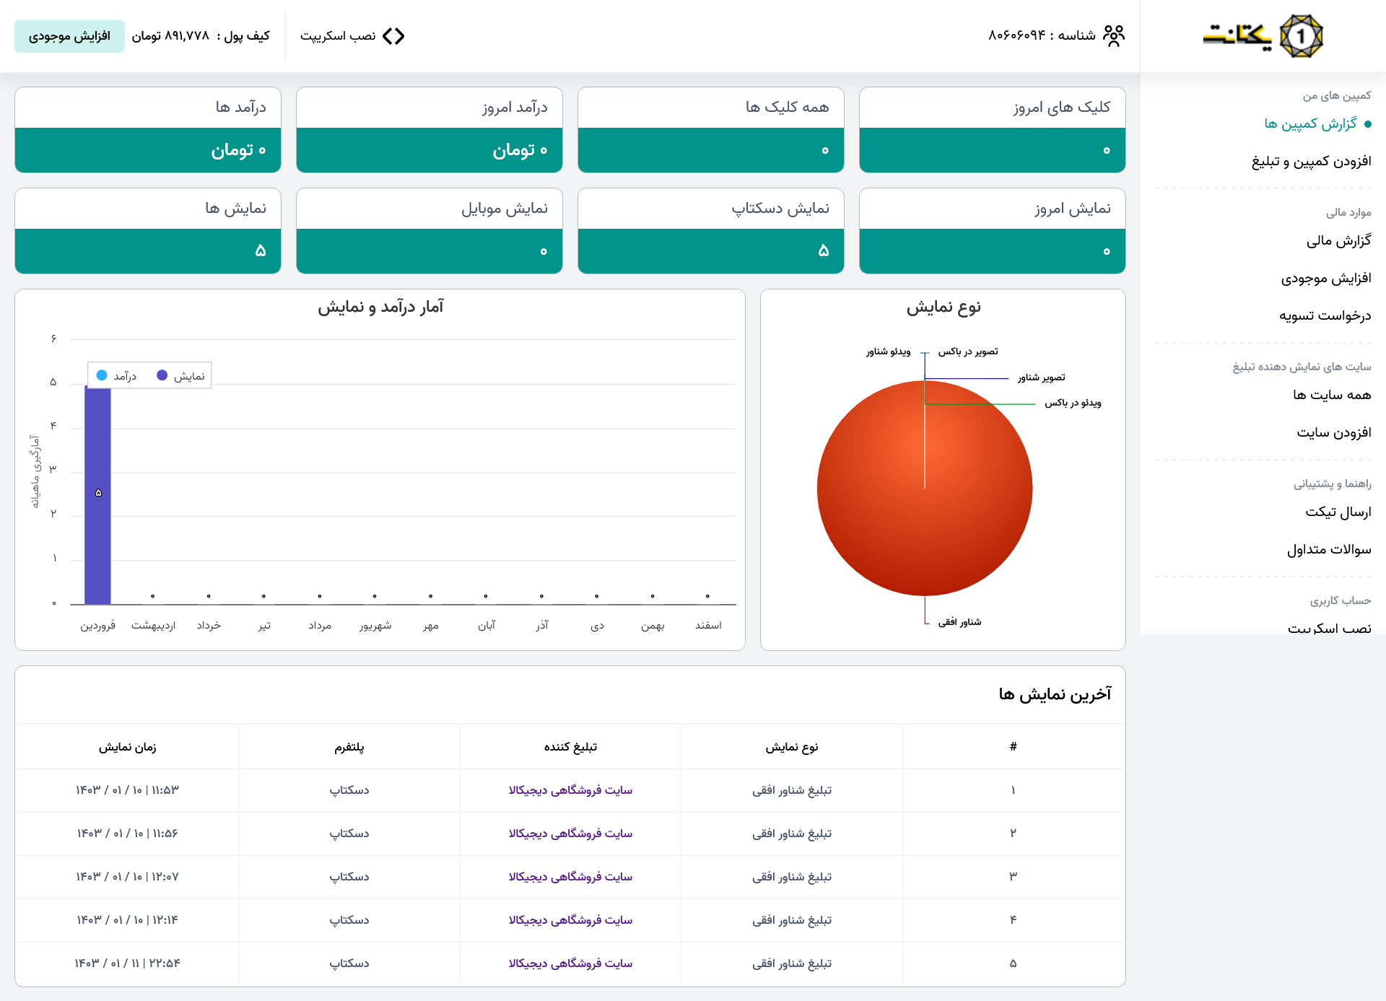Open ارسال تیکت support item
The image size is (1386, 1001).
pos(1338,512)
